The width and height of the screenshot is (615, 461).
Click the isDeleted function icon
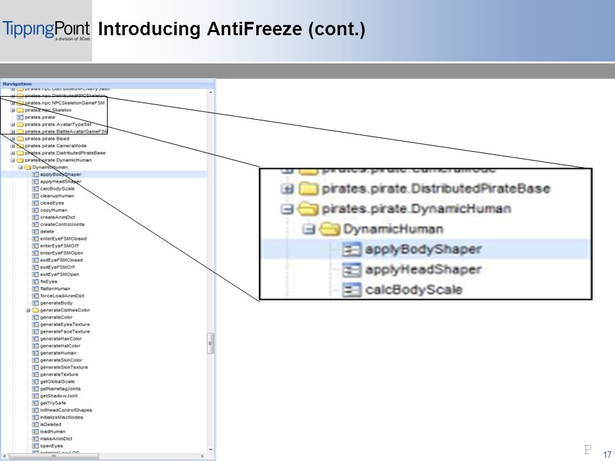click(35, 425)
